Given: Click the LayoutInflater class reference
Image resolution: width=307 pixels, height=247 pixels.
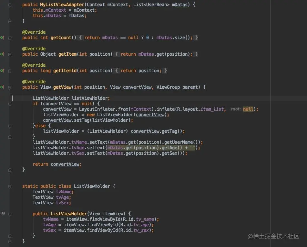Looking at the screenshot, I should (x=97, y=109).
